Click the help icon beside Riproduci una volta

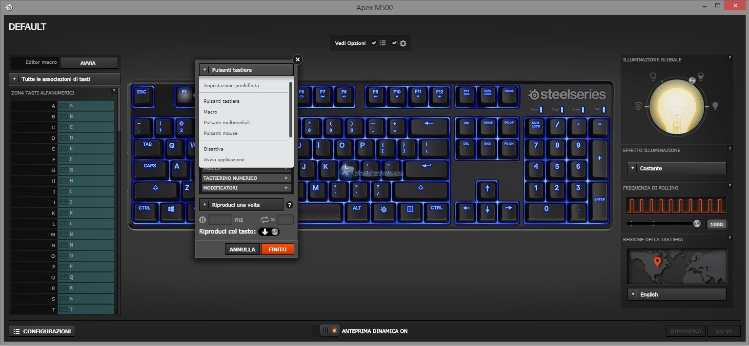[289, 205]
